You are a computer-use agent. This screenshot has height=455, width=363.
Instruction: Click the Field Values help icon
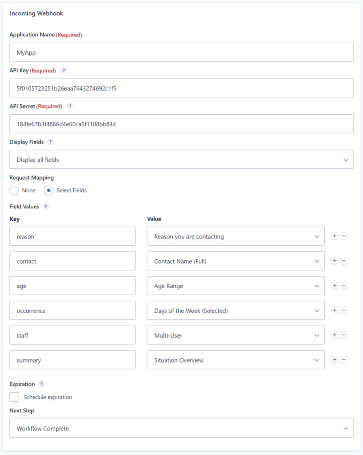coord(46,207)
